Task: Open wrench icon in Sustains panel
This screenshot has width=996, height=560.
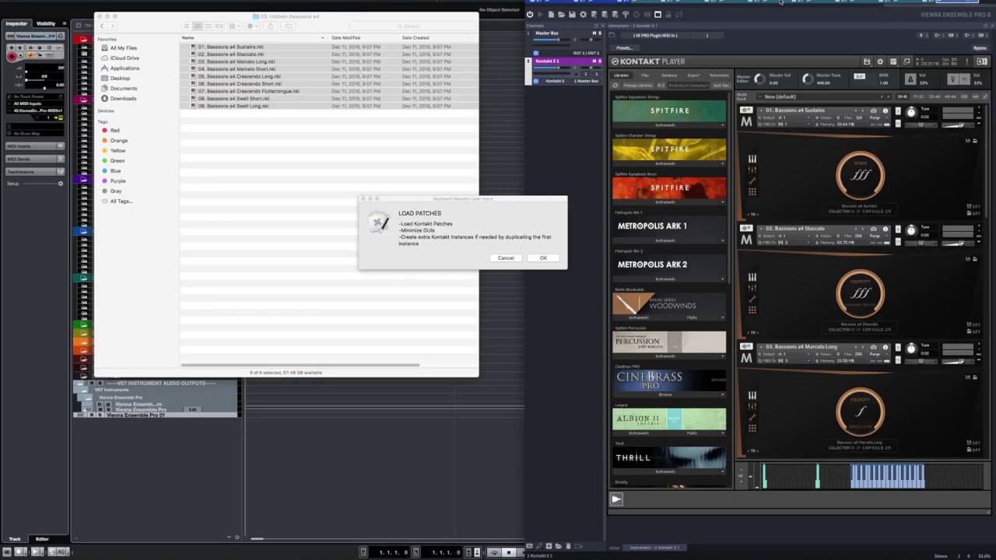Action: click(752, 182)
